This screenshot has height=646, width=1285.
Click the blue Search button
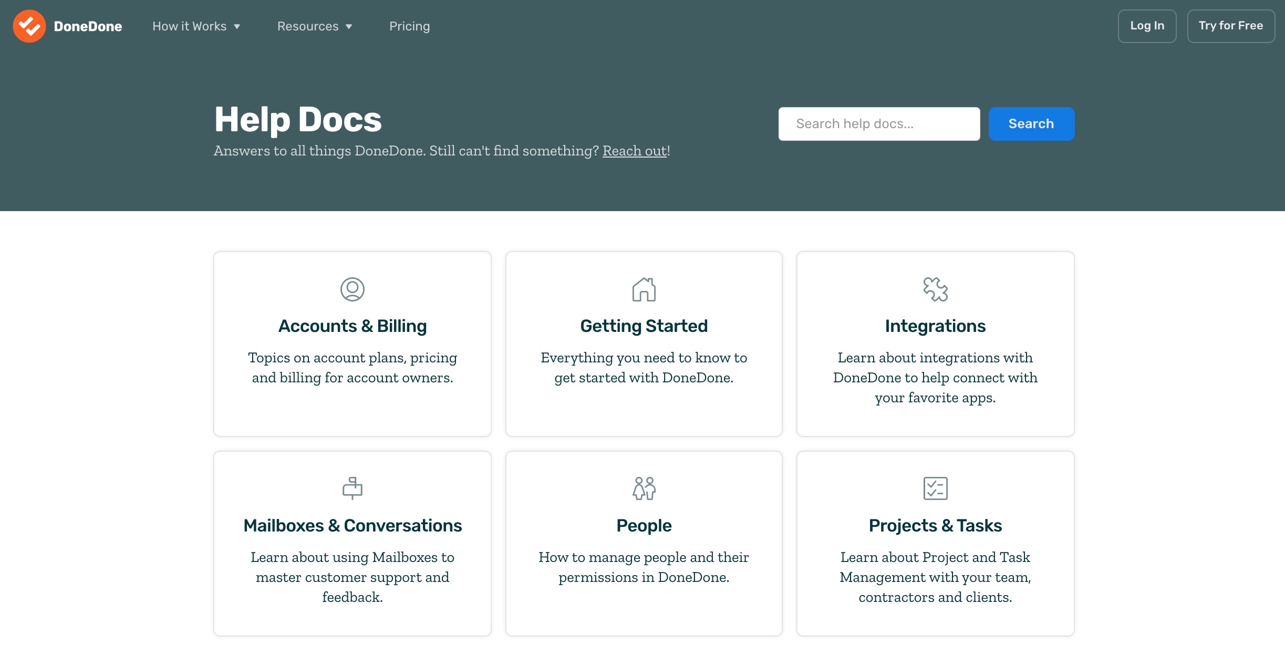pos(1031,124)
